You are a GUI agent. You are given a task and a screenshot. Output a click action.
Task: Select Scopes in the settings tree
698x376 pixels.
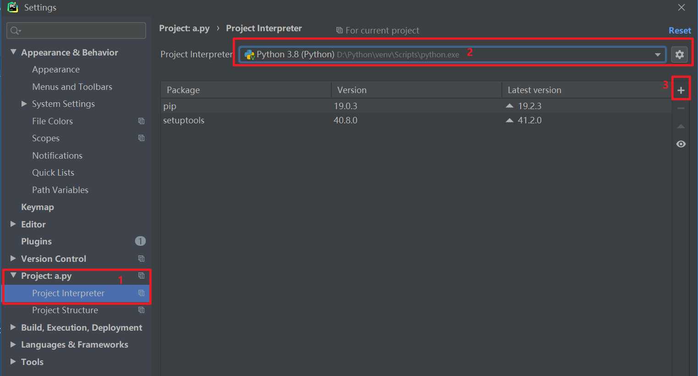tap(46, 138)
